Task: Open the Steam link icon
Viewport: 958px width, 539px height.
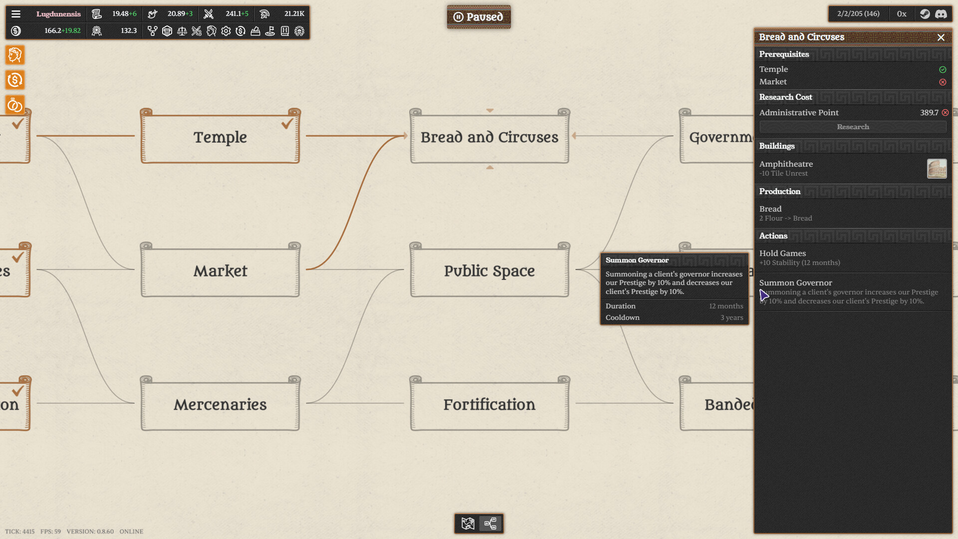Action: point(925,14)
